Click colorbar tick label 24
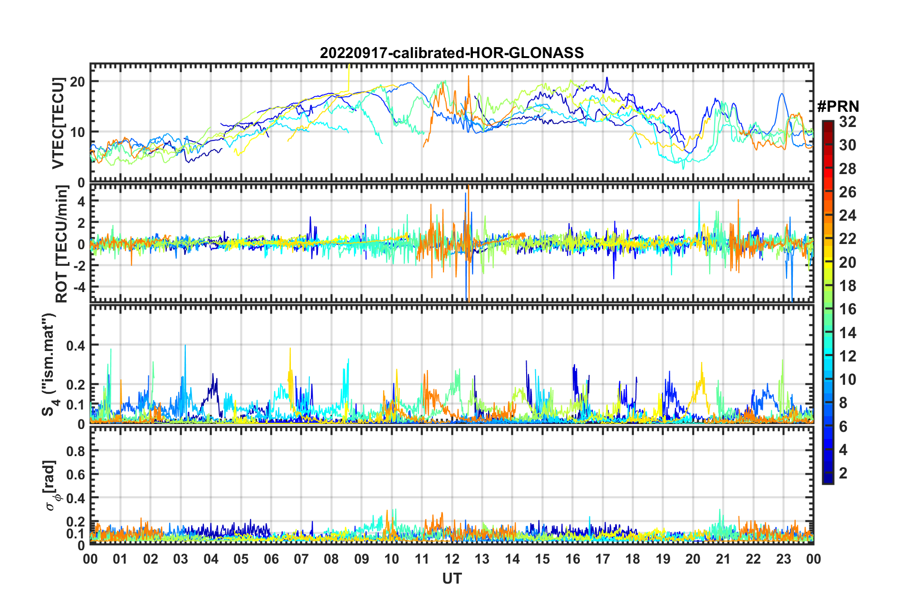 click(x=847, y=215)
